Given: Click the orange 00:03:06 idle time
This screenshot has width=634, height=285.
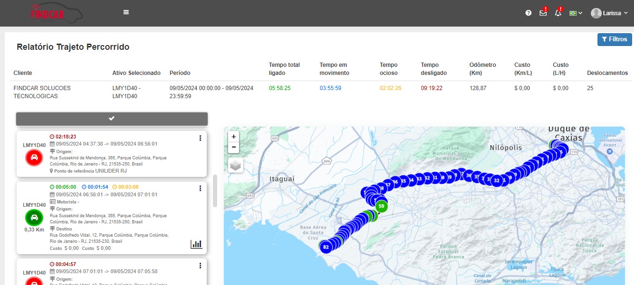Looking at the screenshot, I should [x=128, y=187].
